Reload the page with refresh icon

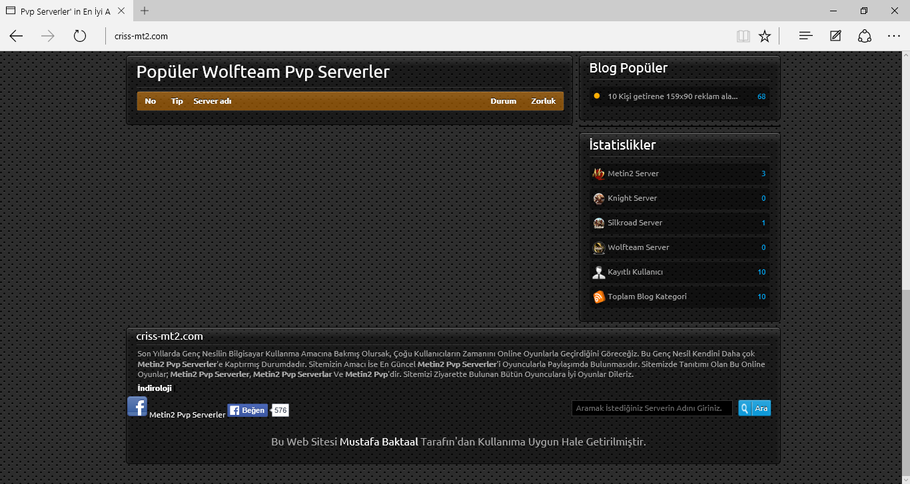(x=80, y=36)
